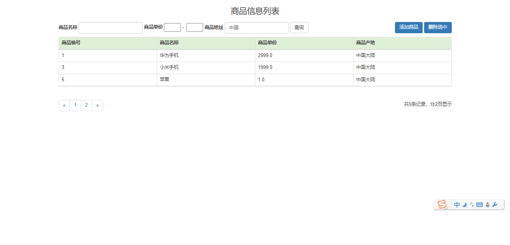Click the price cell 1999.0
Image resolution: width=510 pixels, height=245 pixels.
coord(304,67)
